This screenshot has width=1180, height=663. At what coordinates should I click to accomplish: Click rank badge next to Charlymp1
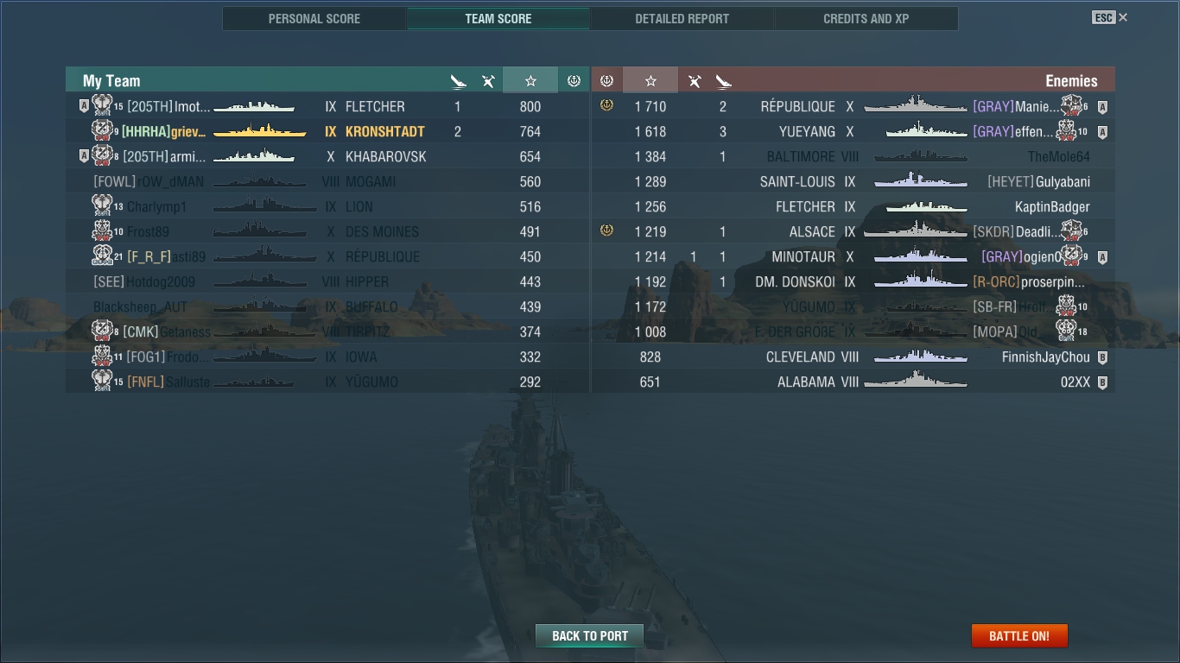102,205
